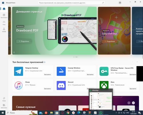This screenshot has height=115, width=143.
Task: Select the carousel page indicator dots
Action: (x=76, y=57)
